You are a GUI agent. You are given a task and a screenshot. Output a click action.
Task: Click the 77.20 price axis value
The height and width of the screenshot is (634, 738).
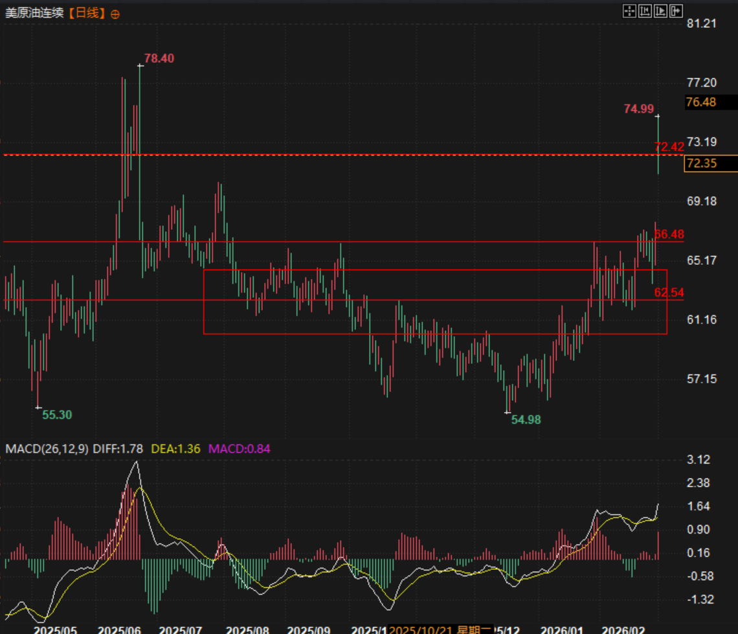[x=701, y=83]
